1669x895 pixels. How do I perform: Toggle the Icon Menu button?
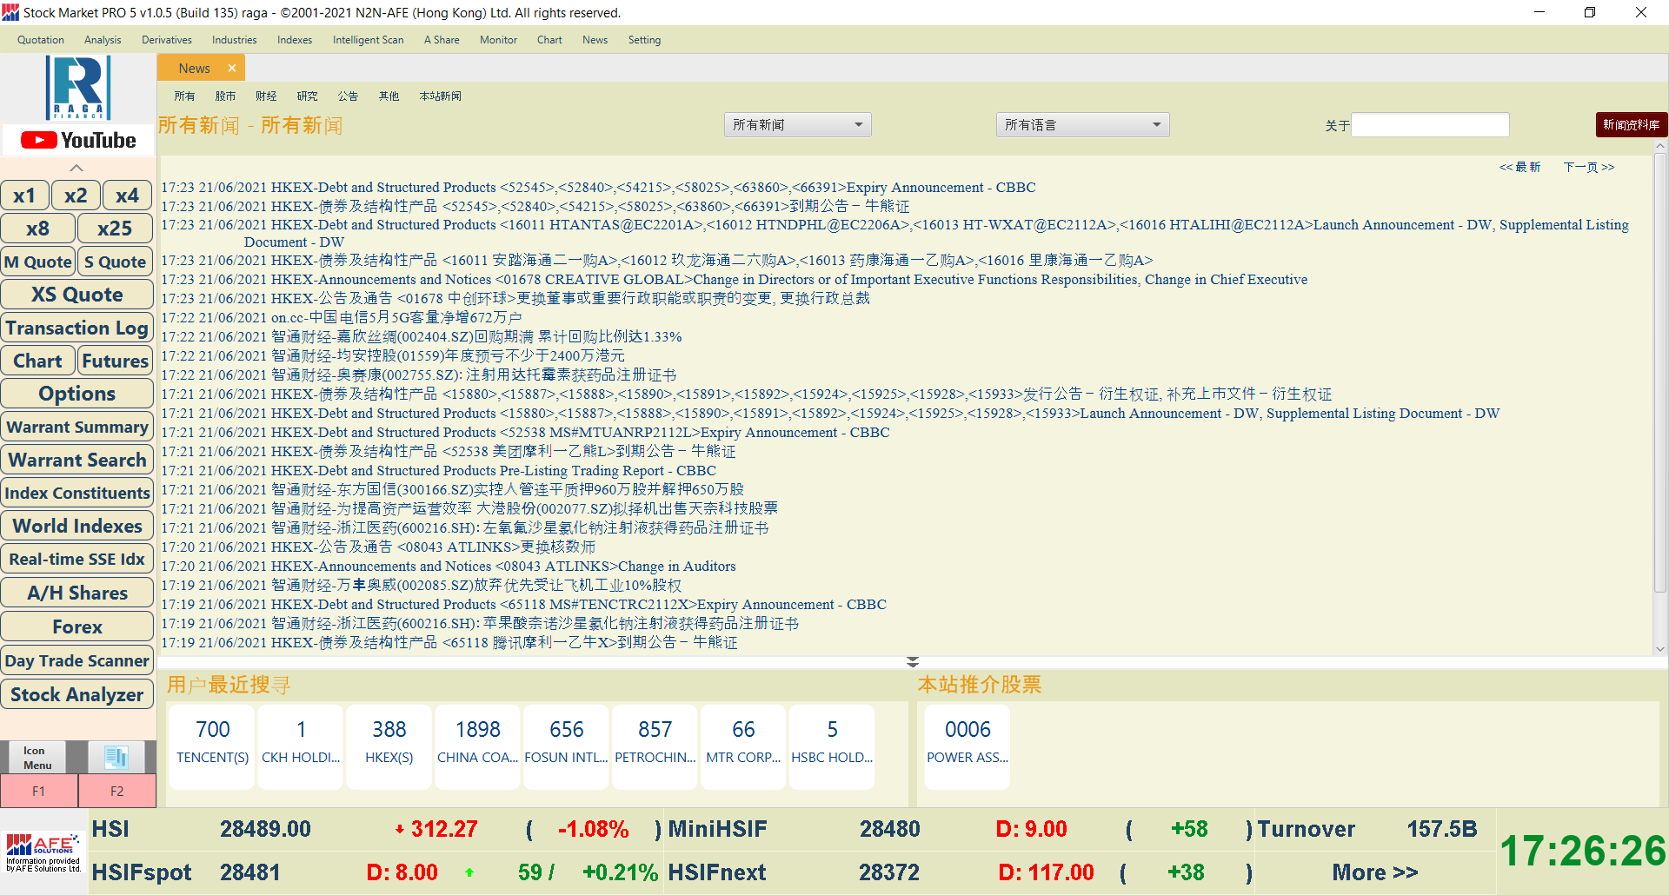pos(37,757)
